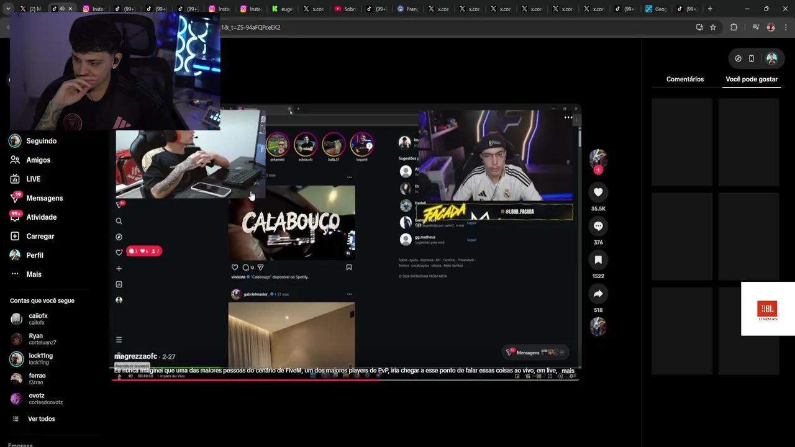Click the 376 comments count
795x447 pixels.
click(x=598, y=243)
